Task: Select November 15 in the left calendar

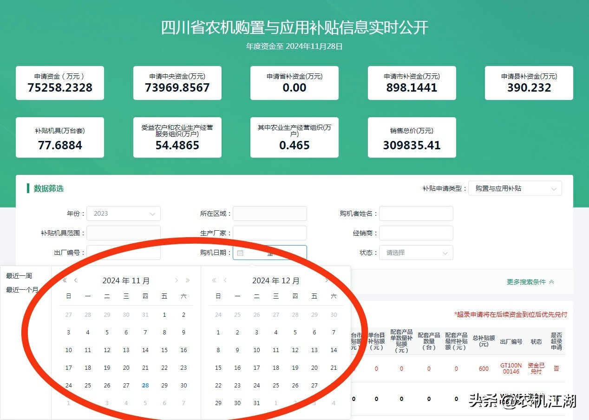Action: (164, 350)
